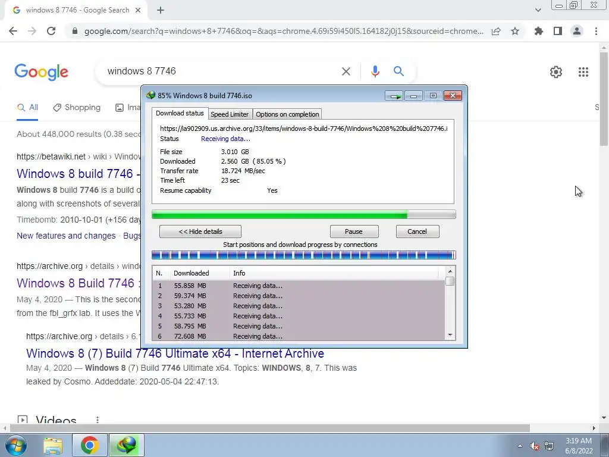Reload the Google search page
This screenshot has height=457, width=609.
[51, 31]
